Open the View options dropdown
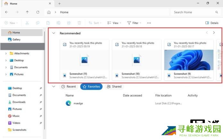Image resolution: width=223 pixels, height=139 pixels. point(114,23)
